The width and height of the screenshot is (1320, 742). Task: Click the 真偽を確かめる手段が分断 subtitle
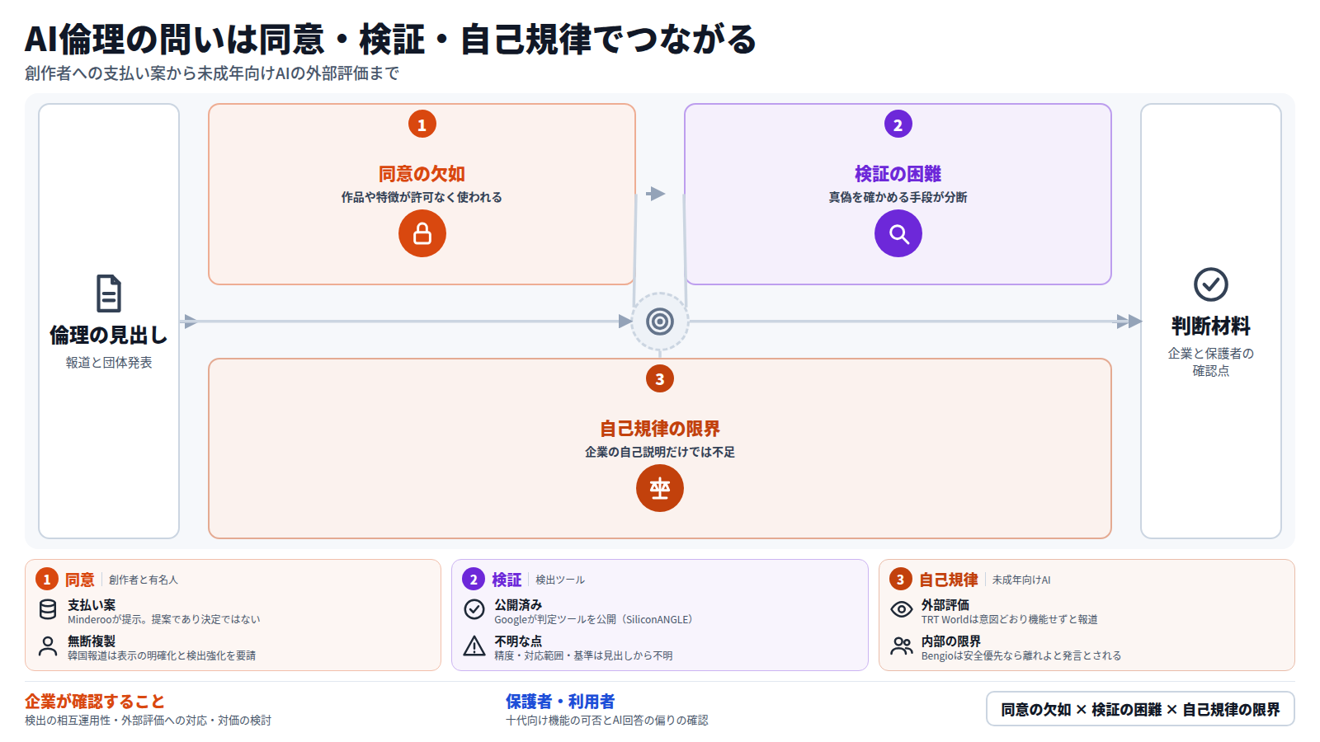coord(898,197)
